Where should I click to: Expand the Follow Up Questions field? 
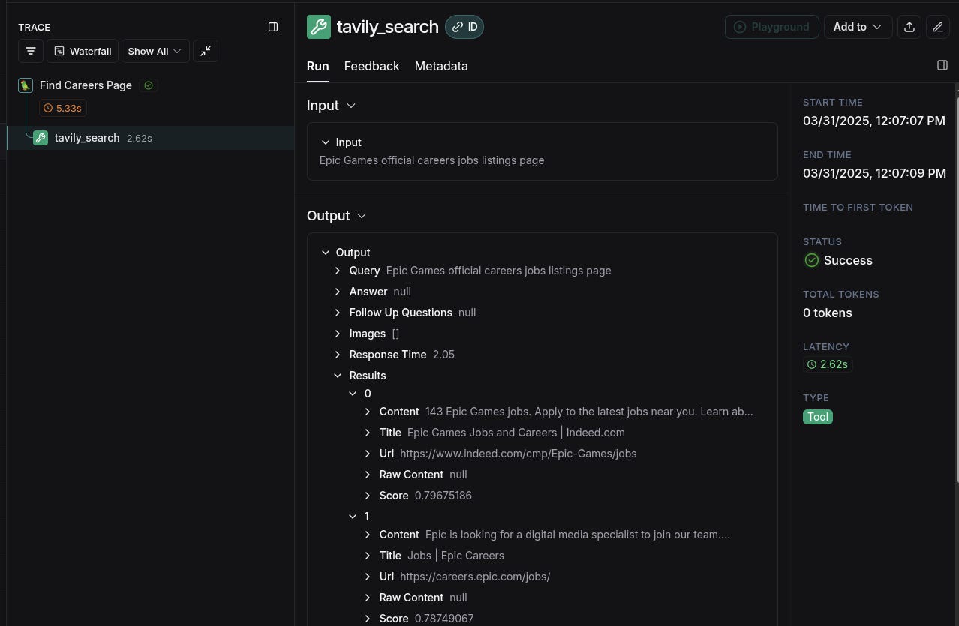click(x=338, y=313)
